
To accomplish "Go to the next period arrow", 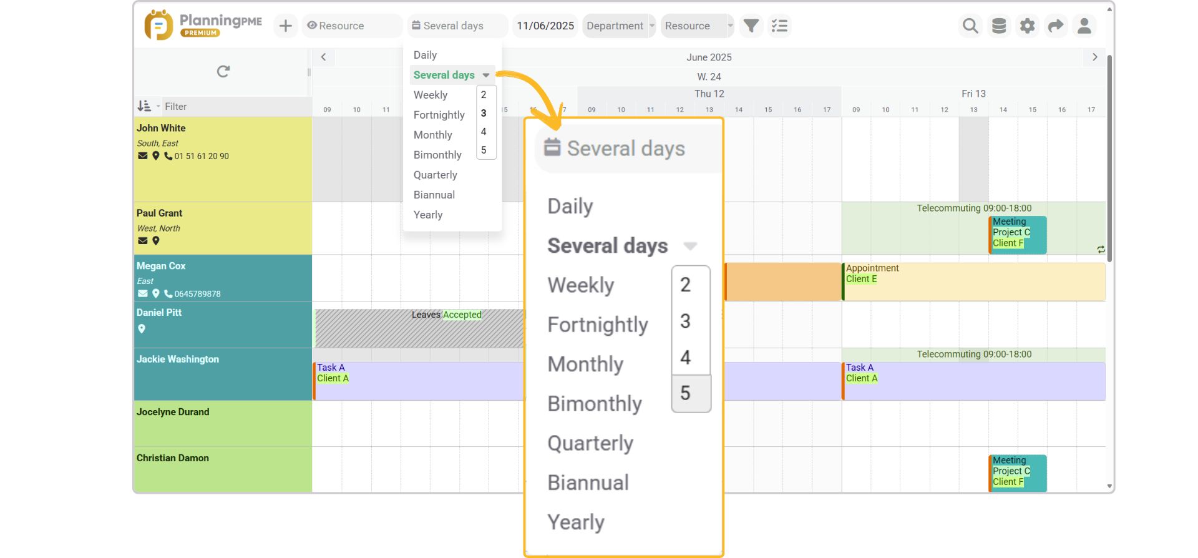I will [x=1094, y=57].
